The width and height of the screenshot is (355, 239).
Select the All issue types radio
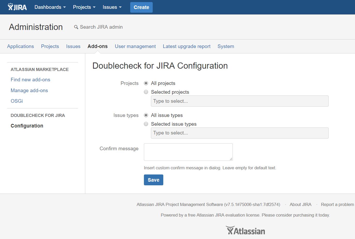coord(146,115)
